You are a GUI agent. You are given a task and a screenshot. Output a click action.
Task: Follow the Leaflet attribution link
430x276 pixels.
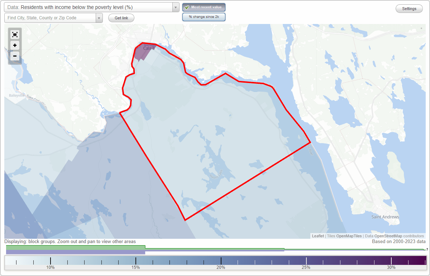pyautogui.click(x=317, y=236)
